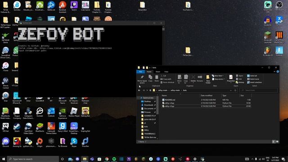Open the THUMBNAILS folder in the navigation pane
Image resolution: width=288 pixels, height=162 pixels.
[149, 134]
